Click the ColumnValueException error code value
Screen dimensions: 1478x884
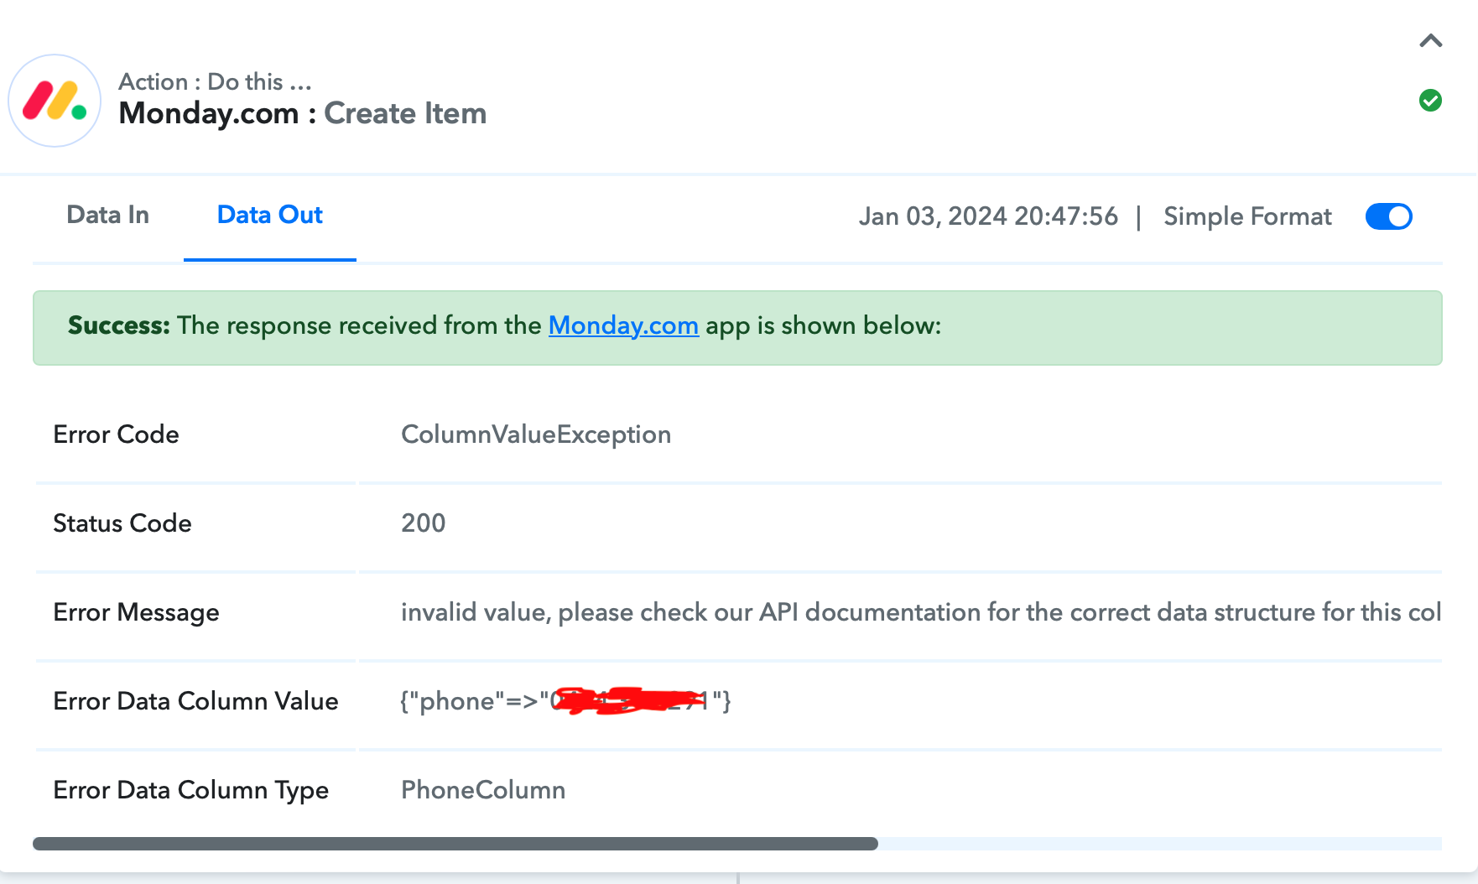coord(536,434)
